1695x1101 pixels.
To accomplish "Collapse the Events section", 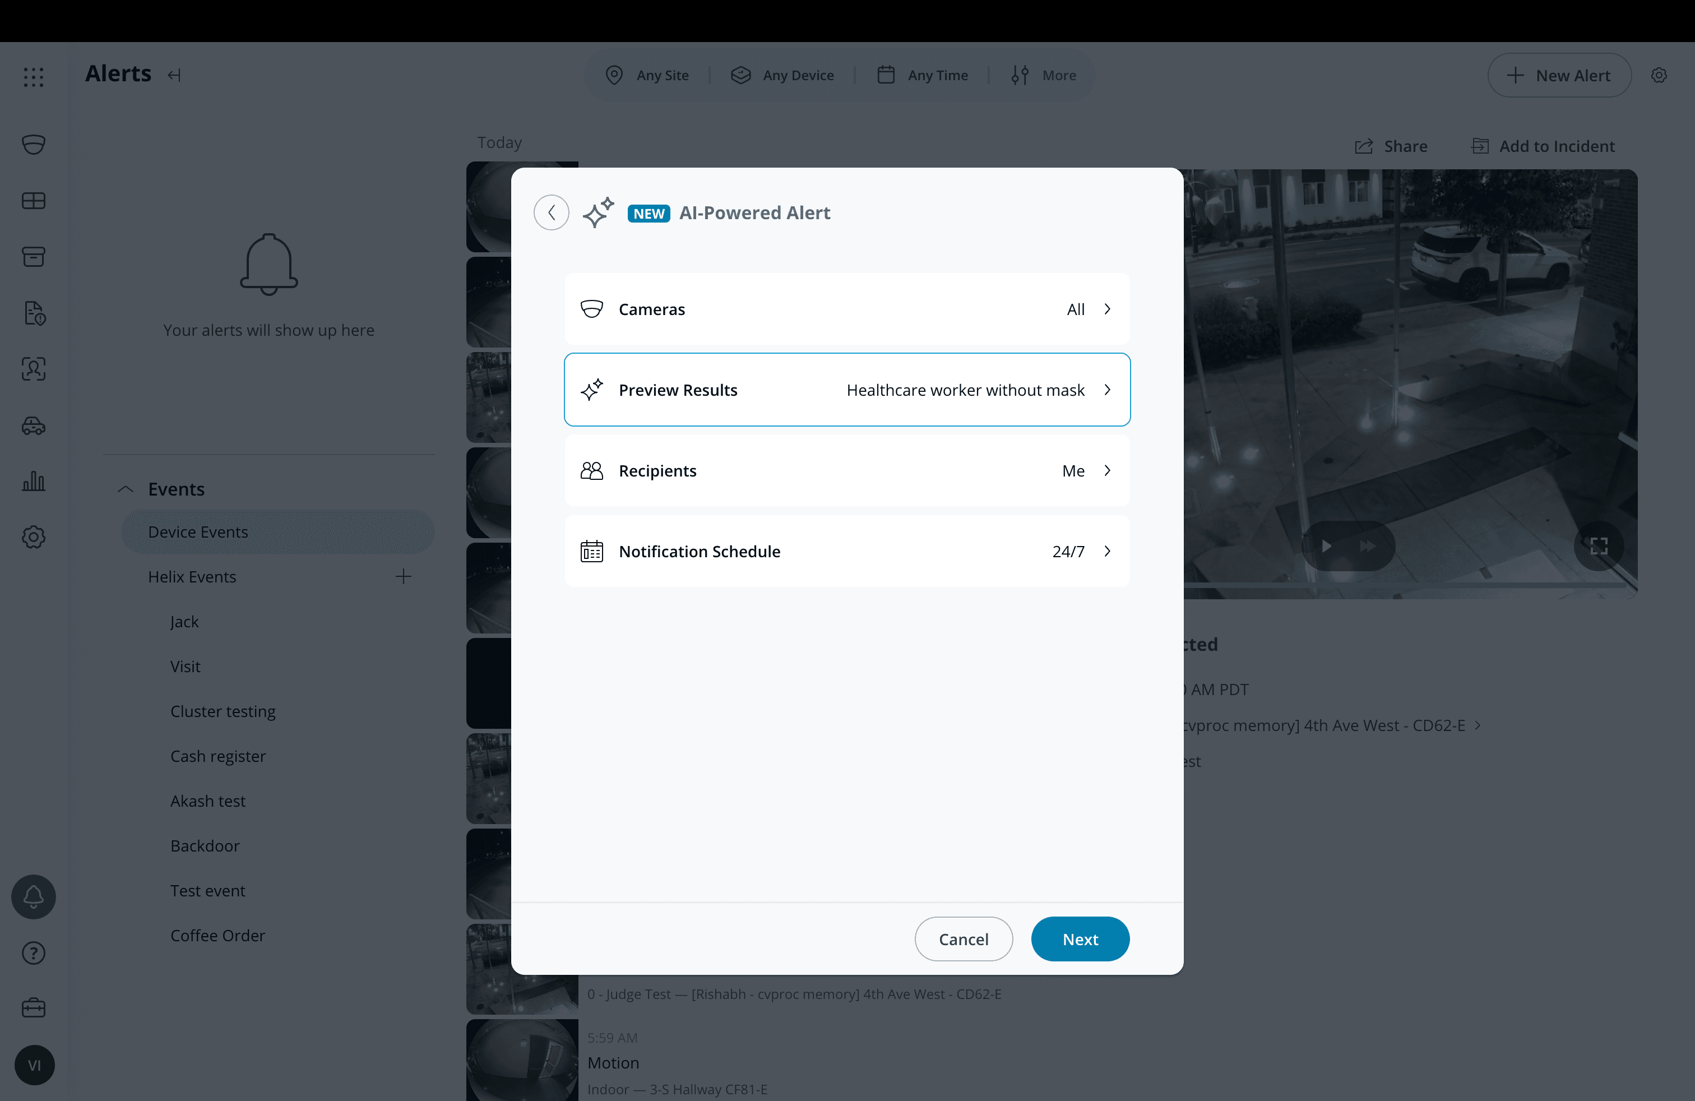I will coord(126,489).
